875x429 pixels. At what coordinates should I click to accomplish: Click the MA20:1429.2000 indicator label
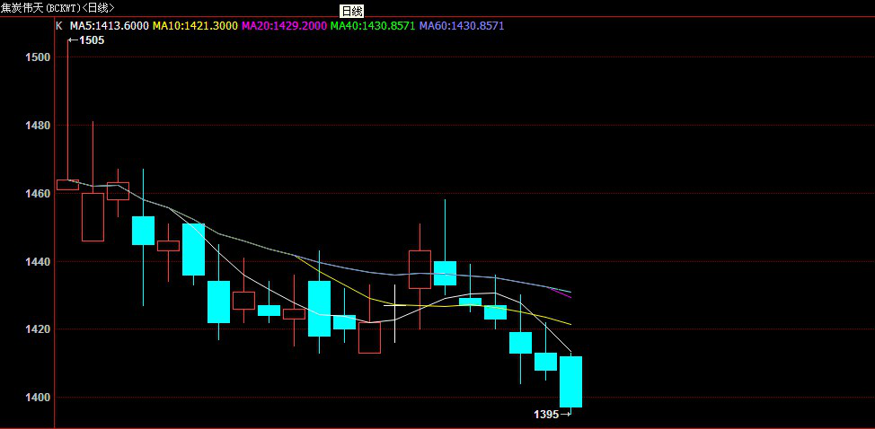[x=284, y=26]
